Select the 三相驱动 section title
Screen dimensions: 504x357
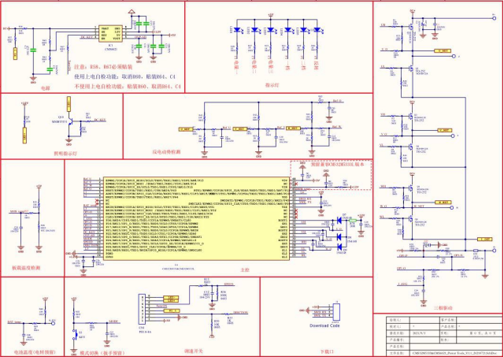tap(443, 308)
